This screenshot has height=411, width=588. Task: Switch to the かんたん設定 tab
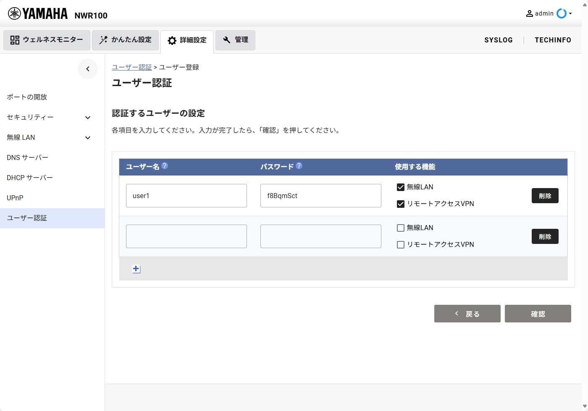coord(126,40)
